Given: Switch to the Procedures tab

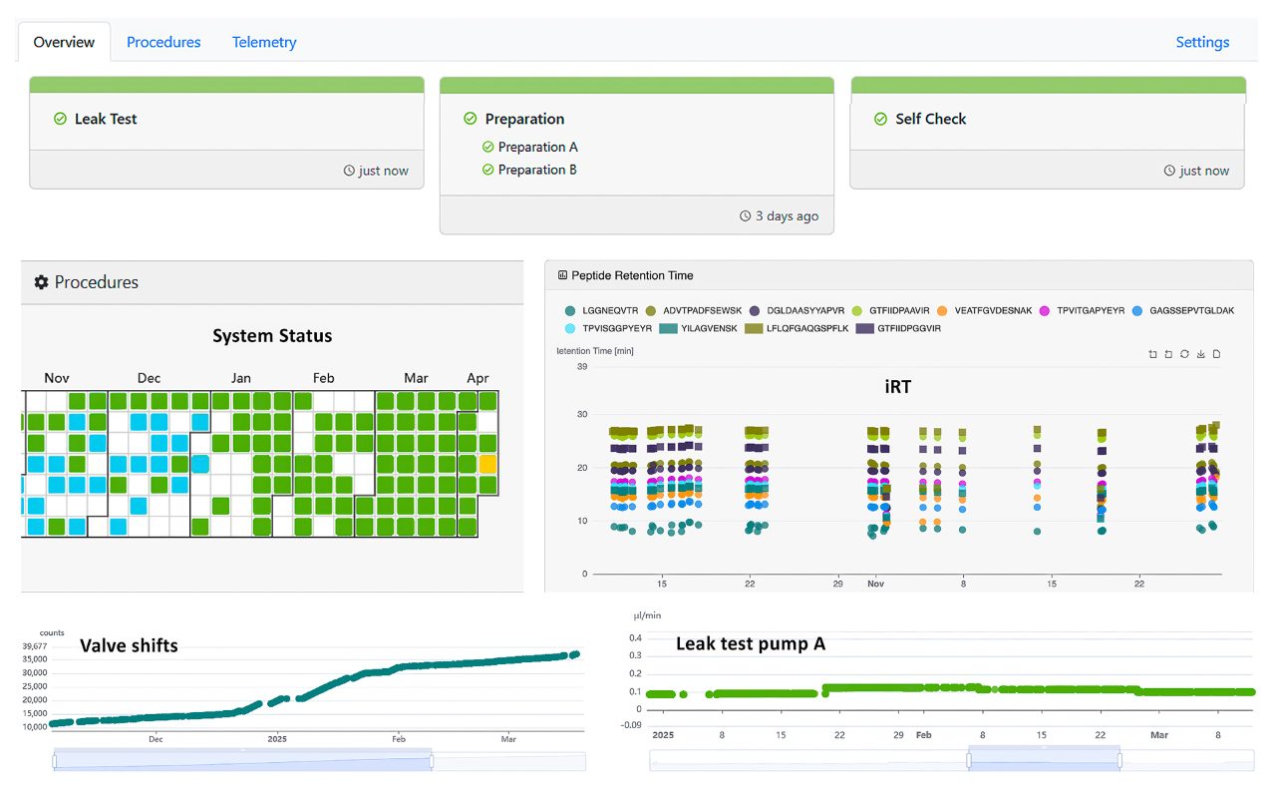Looking at the screenshot, I should tap(163, 42).
